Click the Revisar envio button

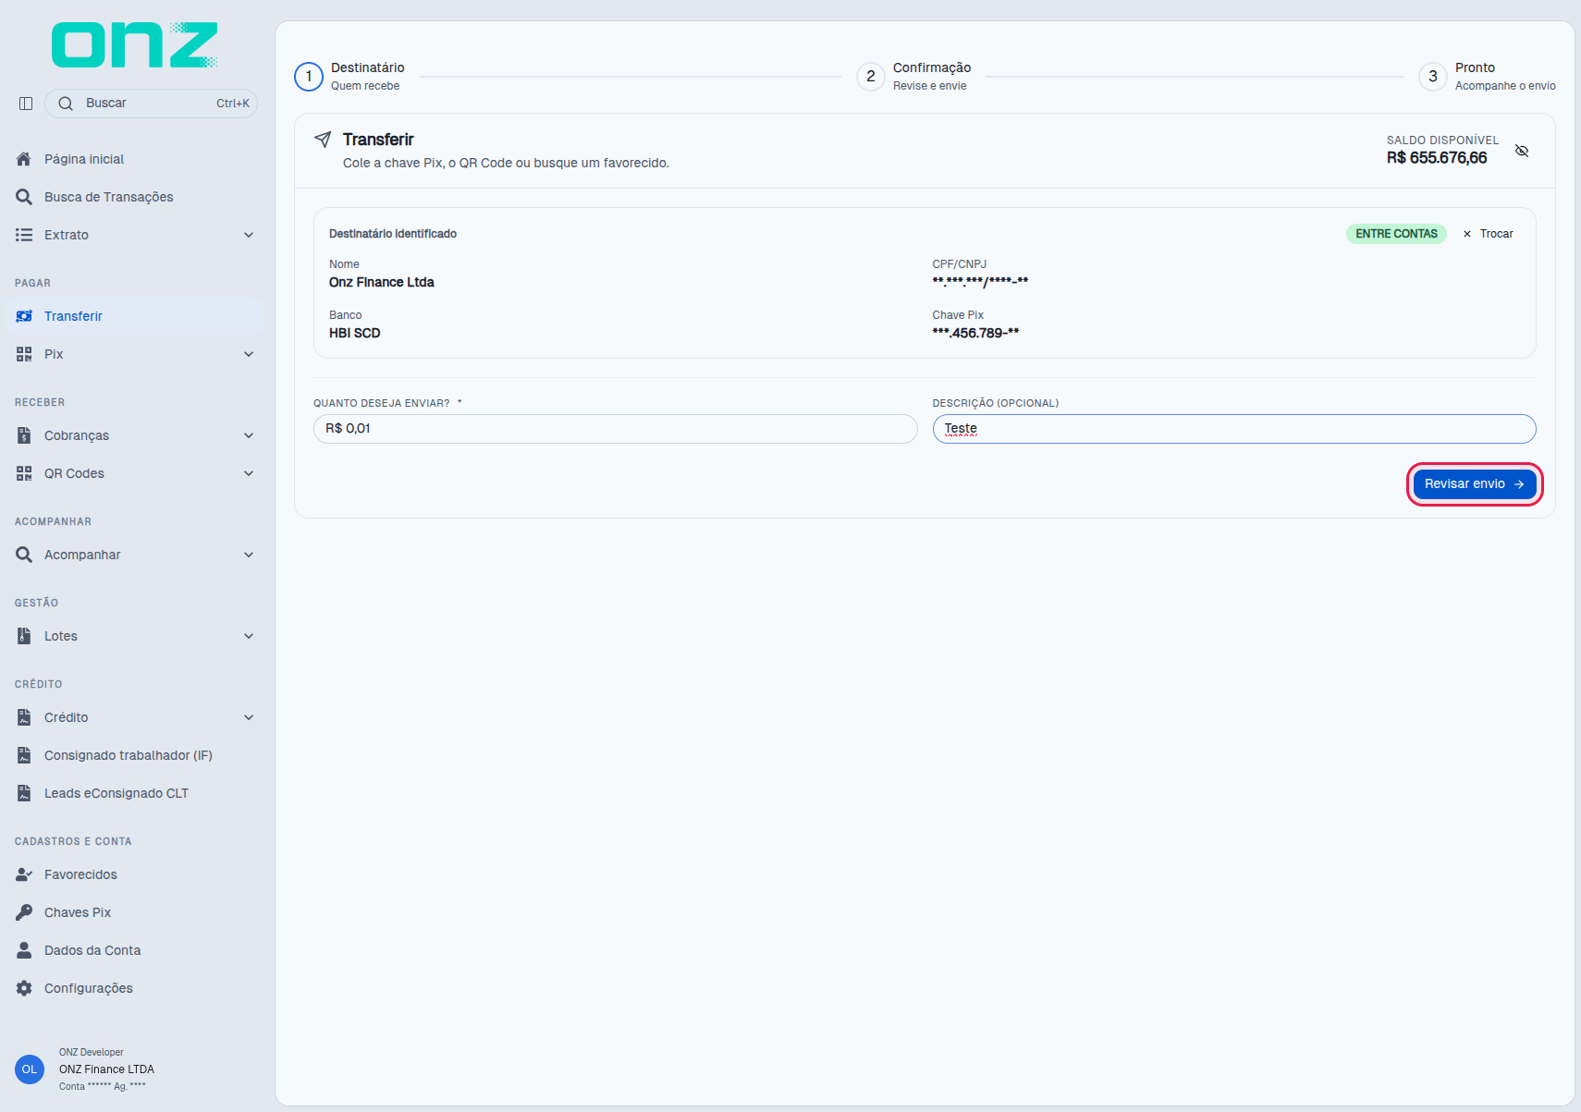click(1475, 484)
